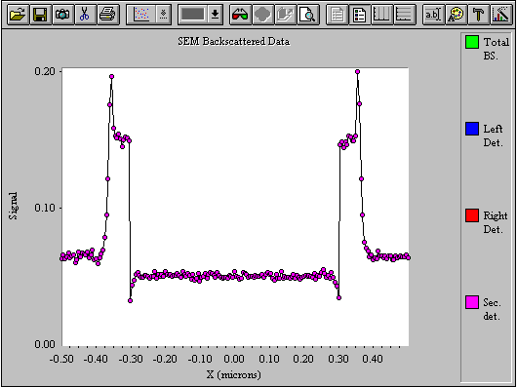Toggle the vertical gridlines button

click(382, 15)
